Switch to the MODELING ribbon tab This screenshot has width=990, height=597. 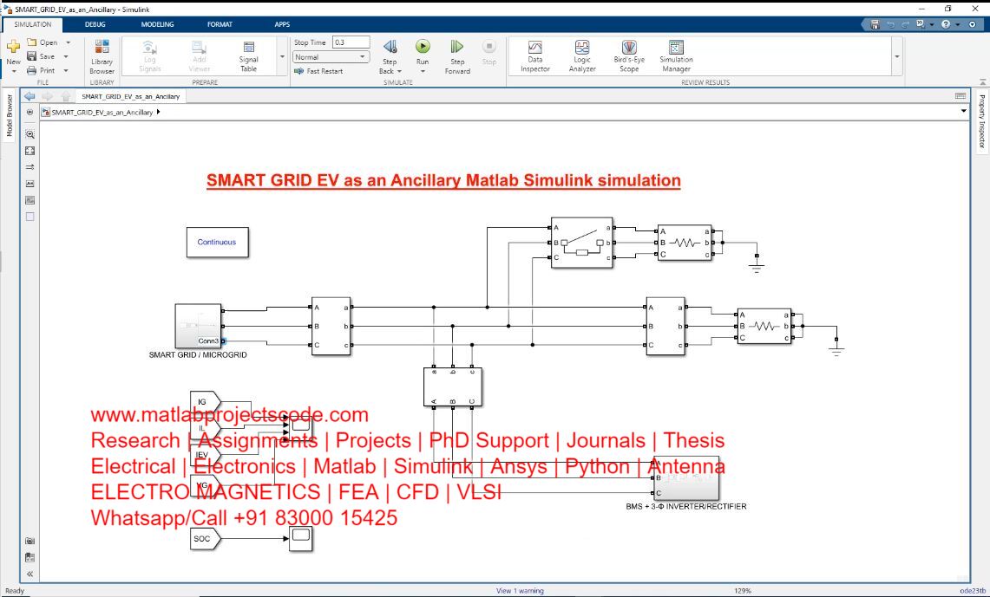157,24
